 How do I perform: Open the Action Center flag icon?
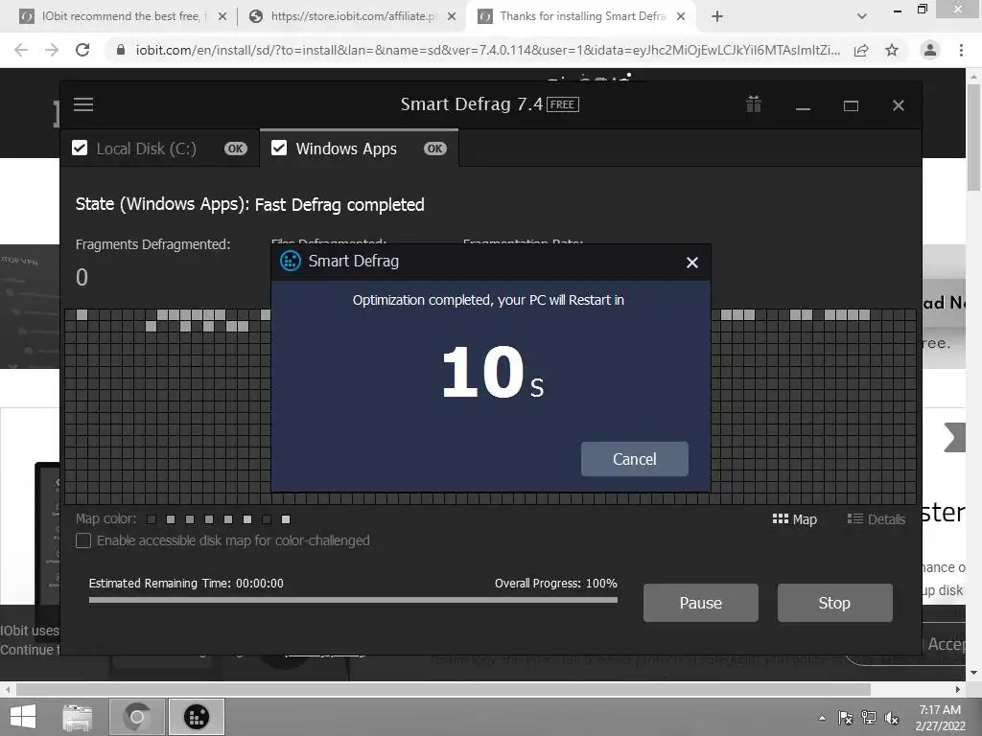(846, 718)
